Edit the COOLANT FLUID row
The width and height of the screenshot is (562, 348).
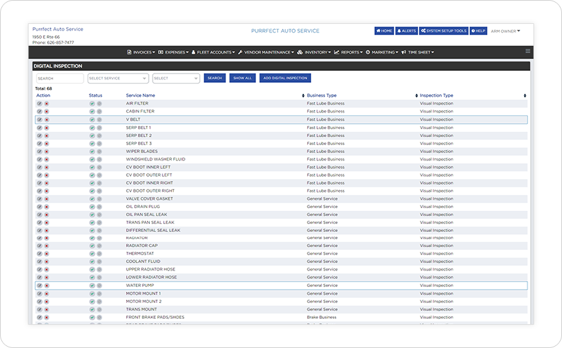tap(39, 261)
